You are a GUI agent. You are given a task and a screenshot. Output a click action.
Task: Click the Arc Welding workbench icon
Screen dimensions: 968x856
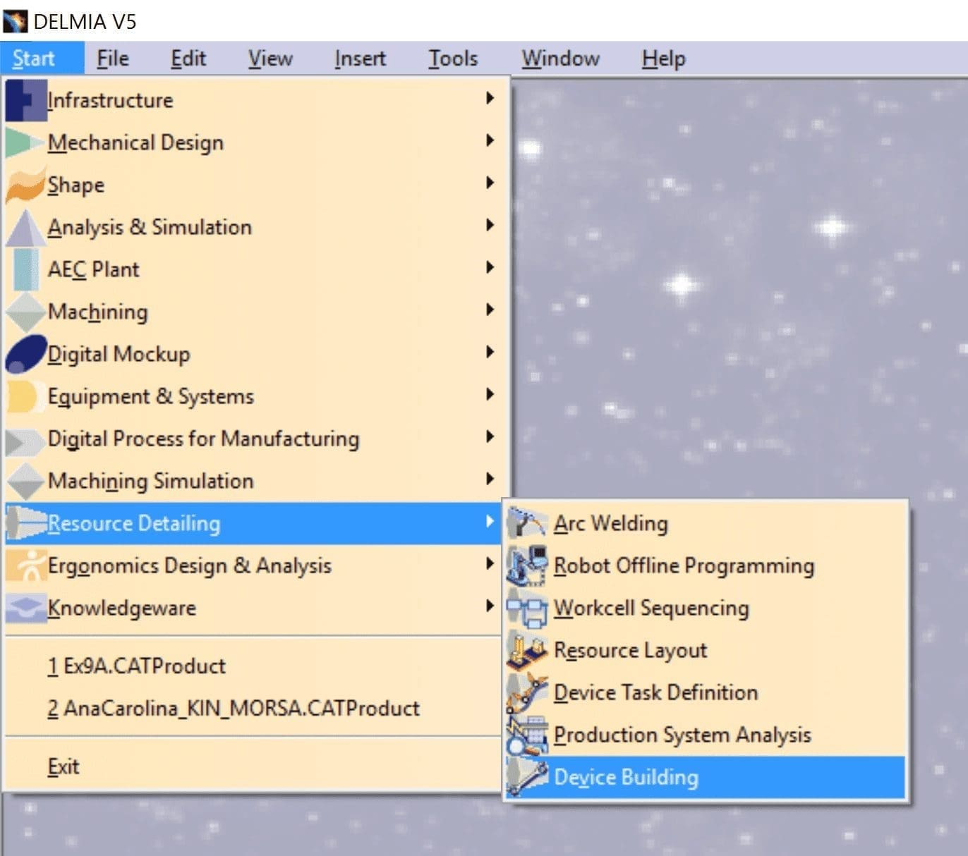point(526,523)
